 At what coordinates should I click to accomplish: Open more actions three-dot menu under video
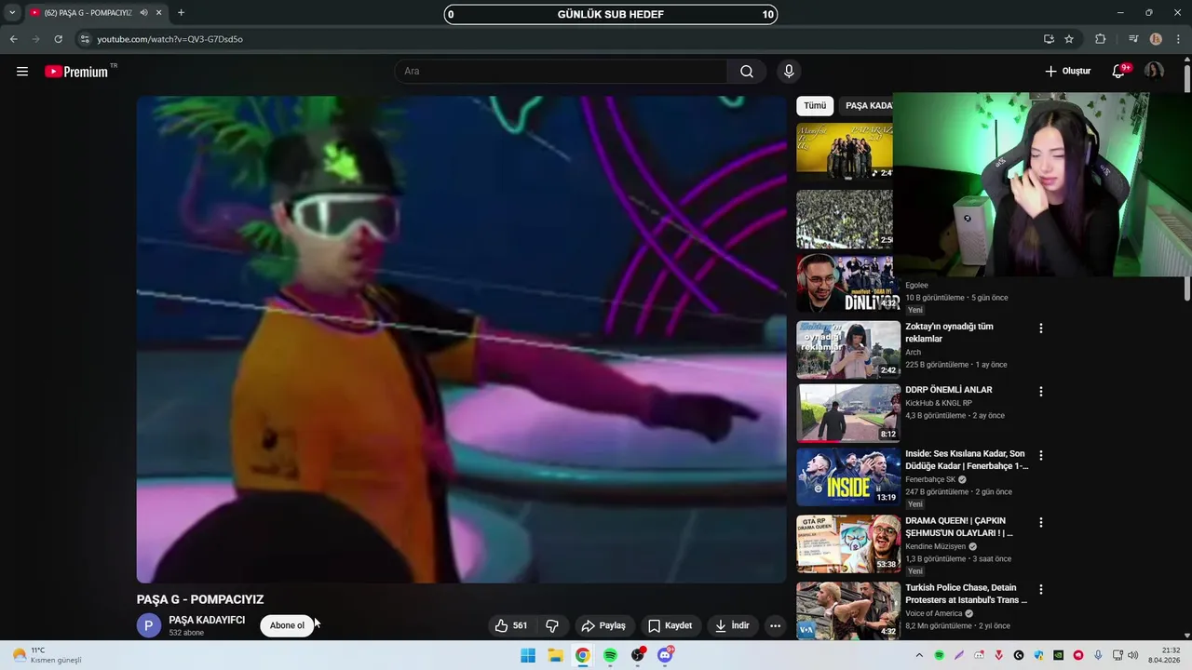(775, 625)
